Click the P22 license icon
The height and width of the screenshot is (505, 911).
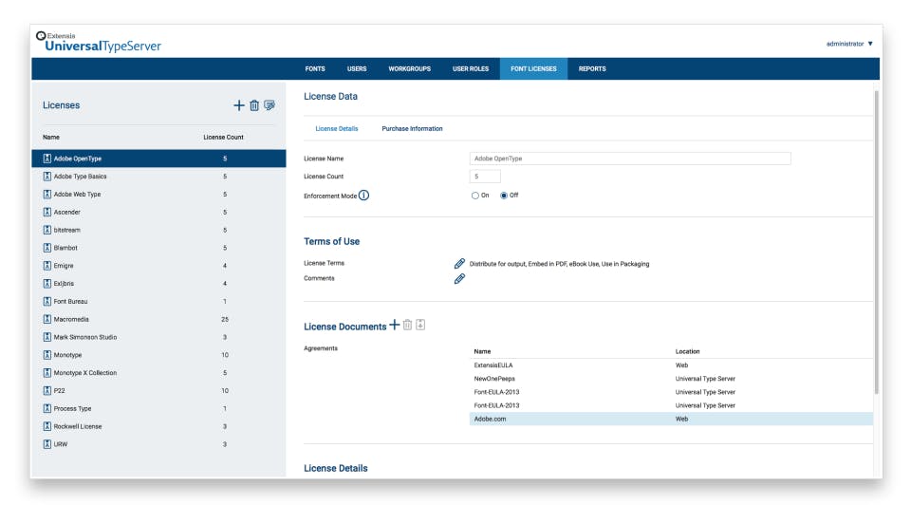47,390
